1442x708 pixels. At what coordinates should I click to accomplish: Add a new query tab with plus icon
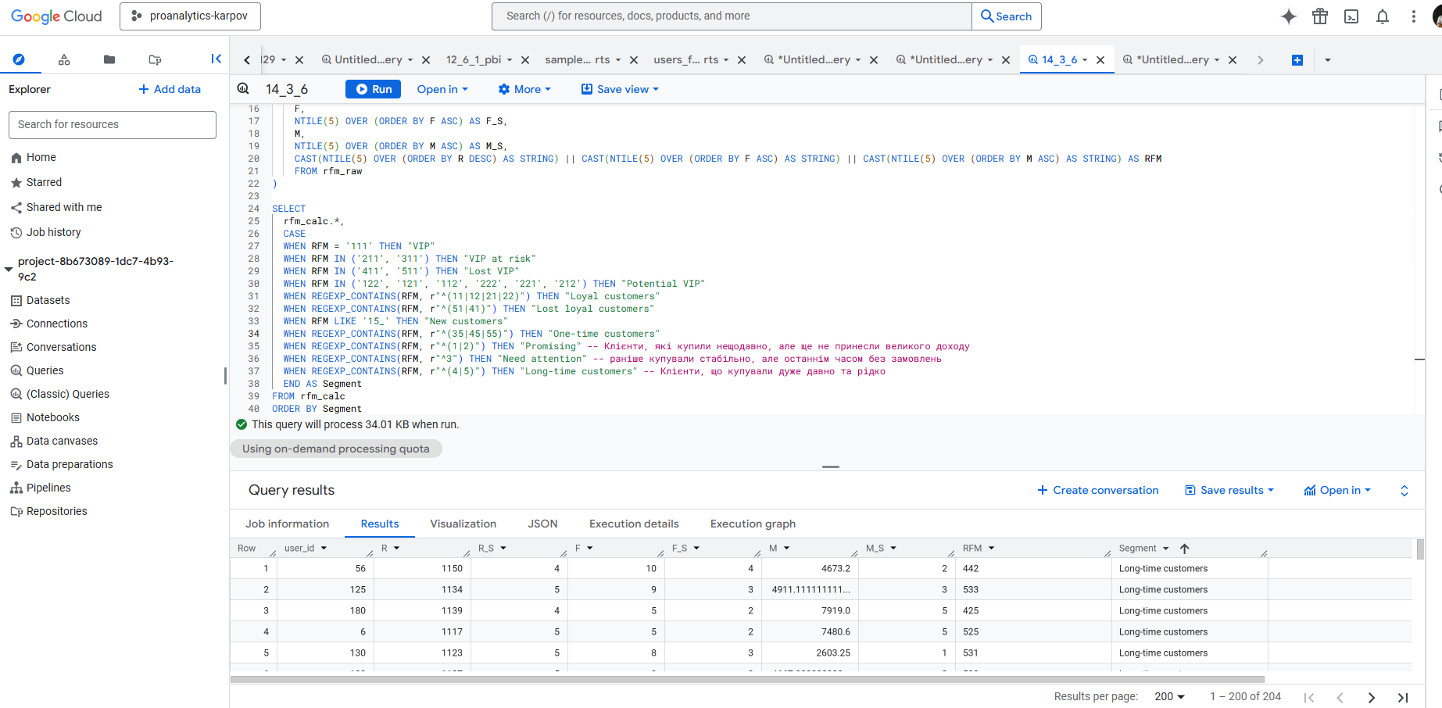coord(1297,60)
